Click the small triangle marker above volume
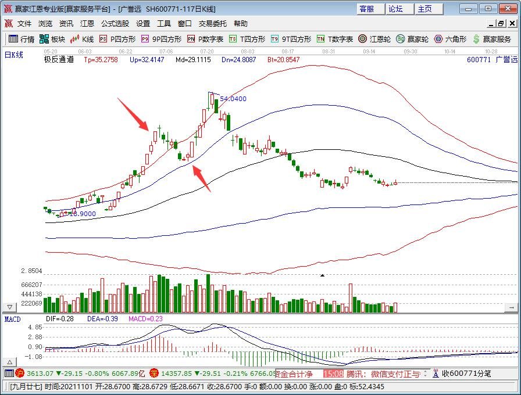Image resolution: width=521 pixels, height=395 pixels. pos(322,275)
